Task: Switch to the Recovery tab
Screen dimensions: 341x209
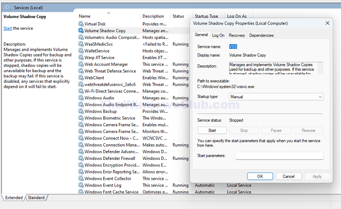Action: [x=237, y=35]
